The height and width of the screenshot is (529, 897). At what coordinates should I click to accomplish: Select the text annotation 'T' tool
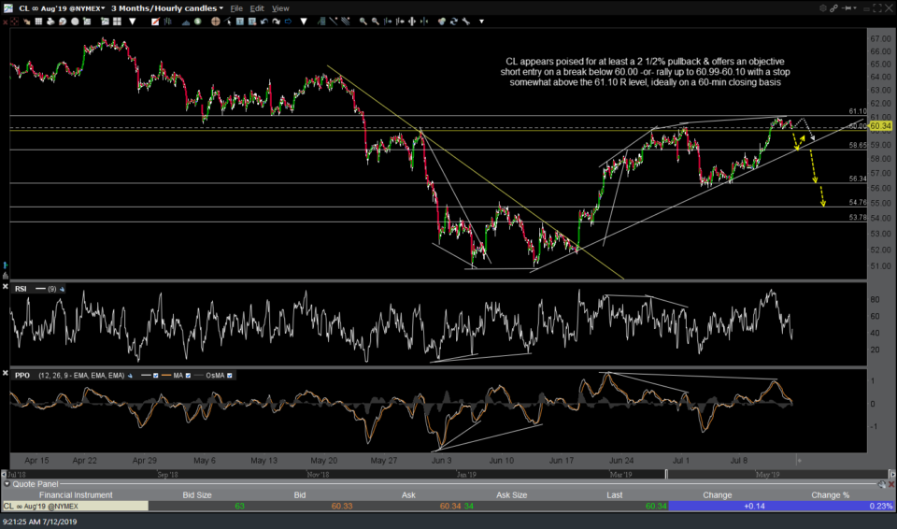[240, 21]
